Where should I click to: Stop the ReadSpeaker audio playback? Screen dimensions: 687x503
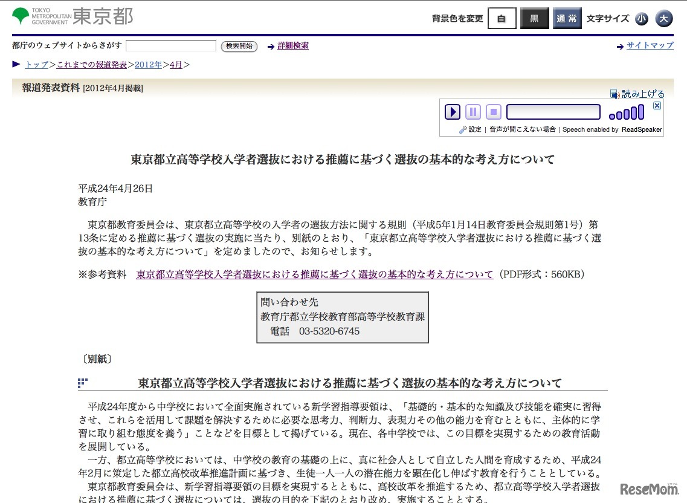(494, 112)
